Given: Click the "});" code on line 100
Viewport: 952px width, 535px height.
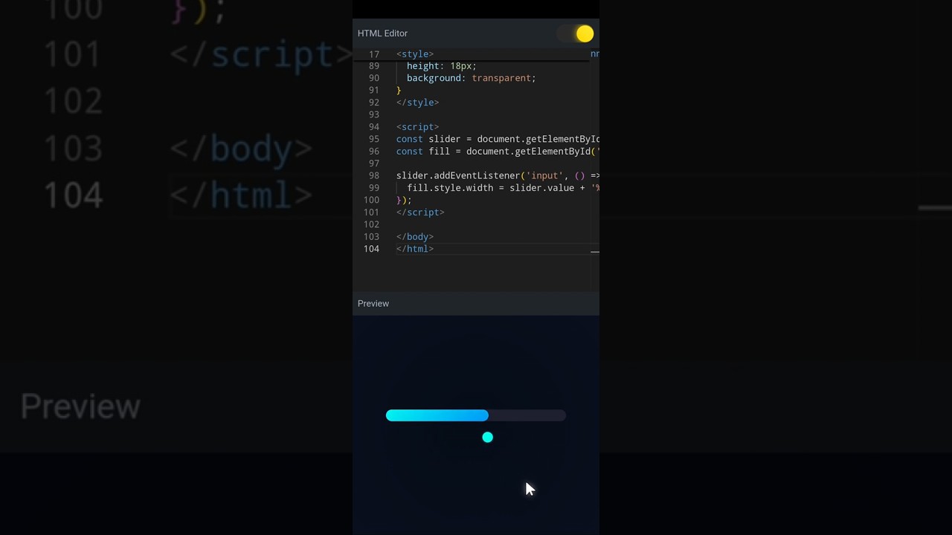Looking at the screenshot, I should (x=404, y=200).
